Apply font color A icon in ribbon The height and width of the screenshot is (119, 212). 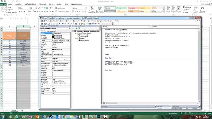37,12
